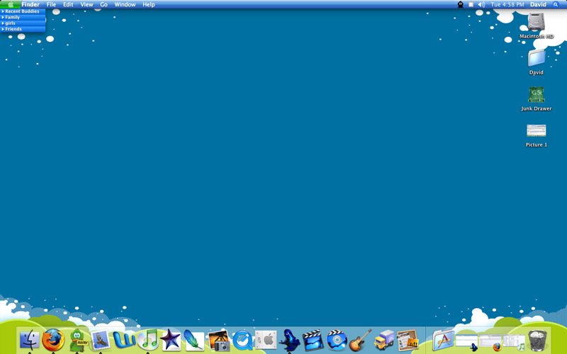Expand the Family buddy group
Viewport: 567px width, 354px height.
click(23, 17)
